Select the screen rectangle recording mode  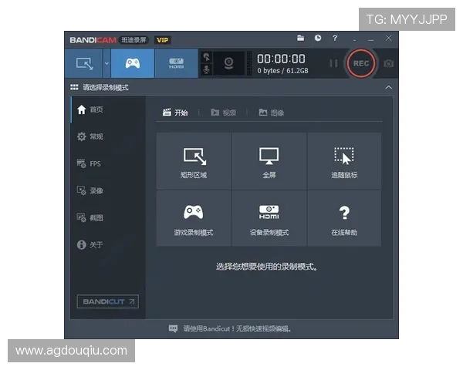pyautogui.click(x=84, y=63)
